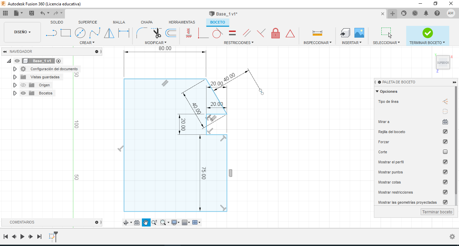Open the Notifications bell
This screenshot has height=246, width=459.
click(426, 13)
